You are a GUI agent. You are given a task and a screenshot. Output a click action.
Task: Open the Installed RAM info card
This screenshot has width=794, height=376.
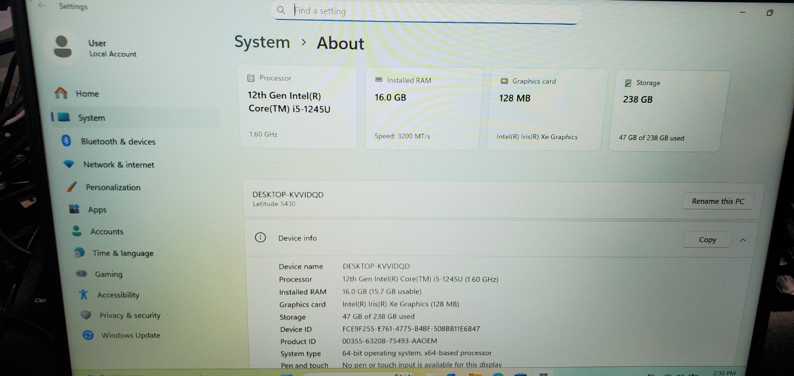pyautogui.click(x=423, y=108)
